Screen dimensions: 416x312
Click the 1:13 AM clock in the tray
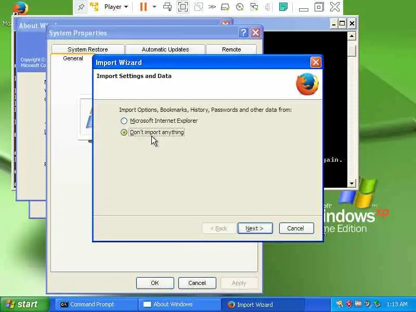click(x=397, y=304)
